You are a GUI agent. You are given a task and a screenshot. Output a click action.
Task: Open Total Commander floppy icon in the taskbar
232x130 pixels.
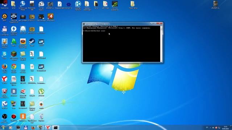[x=26, y=127]
